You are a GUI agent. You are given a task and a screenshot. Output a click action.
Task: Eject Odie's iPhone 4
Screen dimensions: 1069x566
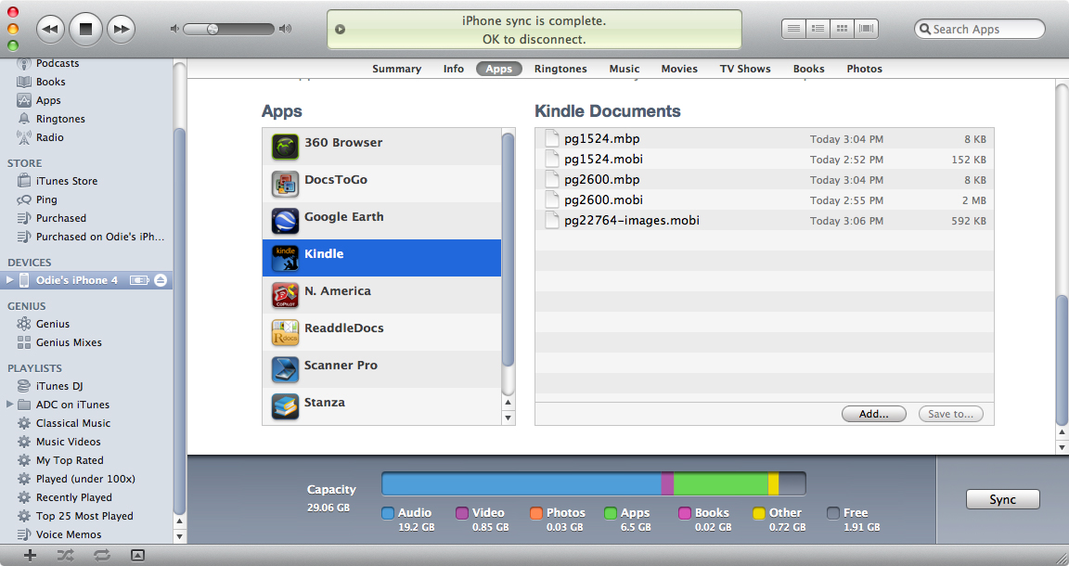[161, 280]
